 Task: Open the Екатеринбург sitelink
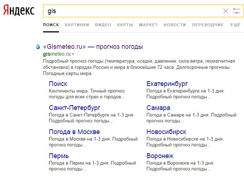tap(167, 84)
